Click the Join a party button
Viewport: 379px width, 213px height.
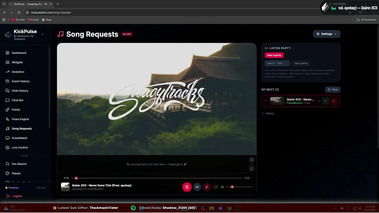pyautogui.click(x=301, y=63)
